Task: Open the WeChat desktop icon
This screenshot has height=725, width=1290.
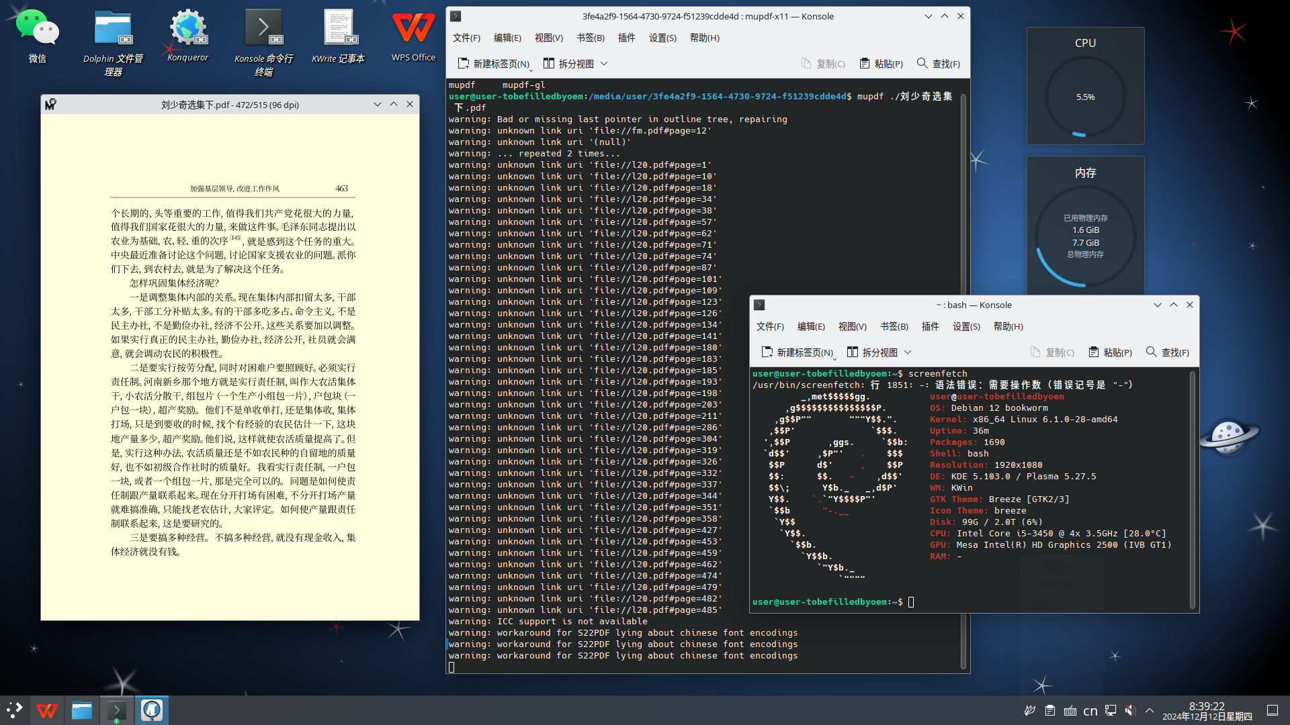Action: tap(38, 37)
